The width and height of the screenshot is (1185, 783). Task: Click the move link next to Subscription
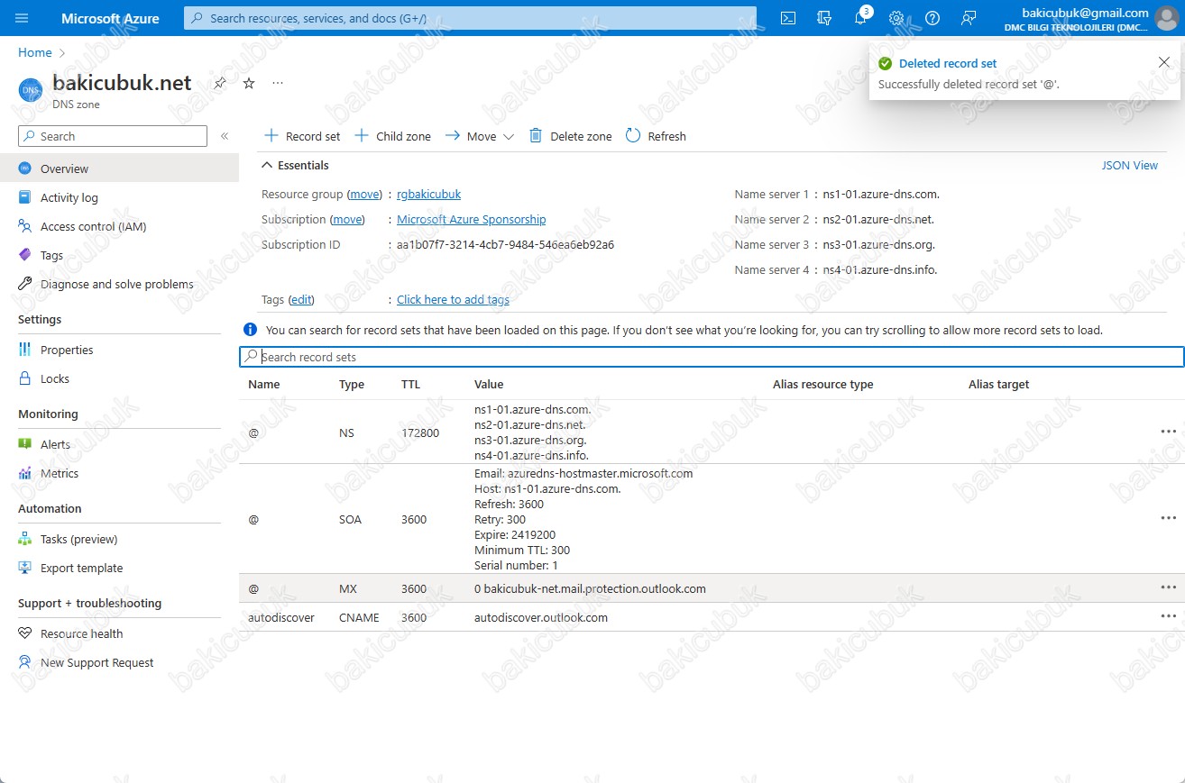coord(347,220)
